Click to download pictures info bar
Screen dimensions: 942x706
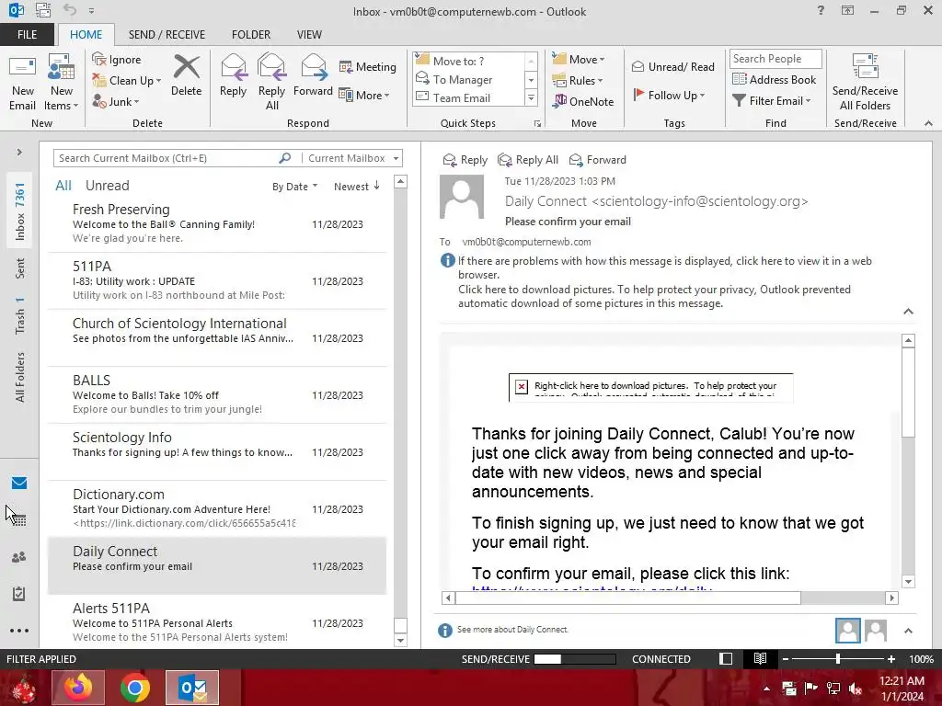[x=654, y=296]
